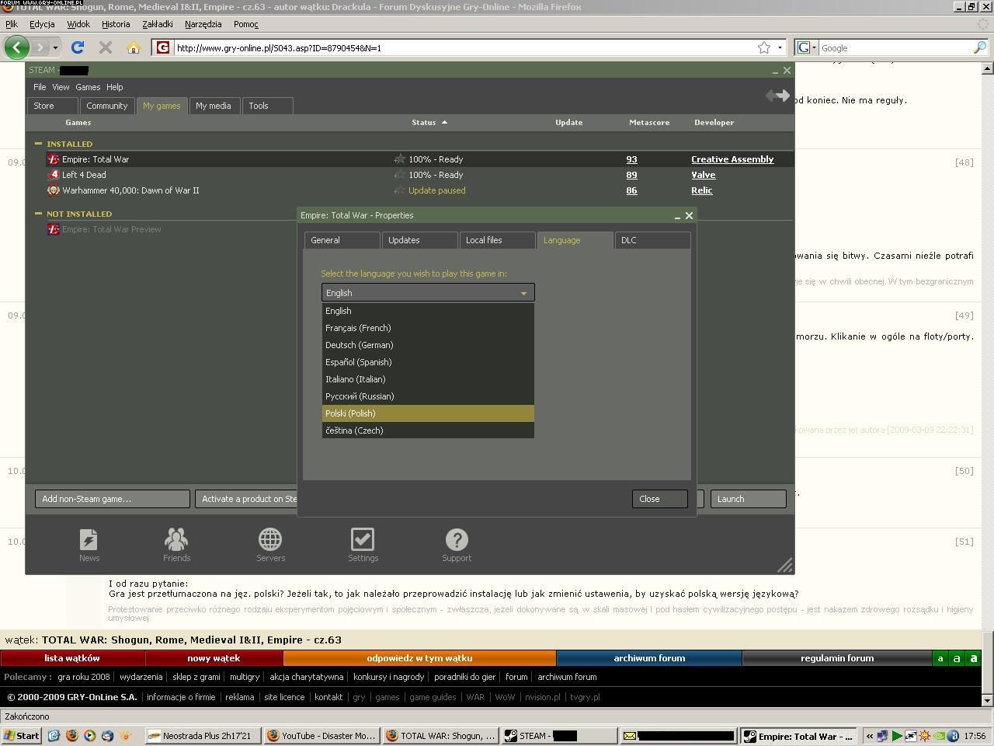Switch to General tab in Properties

point(342,240)
